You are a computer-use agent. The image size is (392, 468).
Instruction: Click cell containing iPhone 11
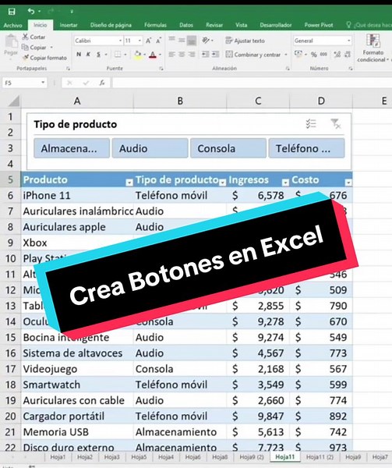(x=77, y=196)
